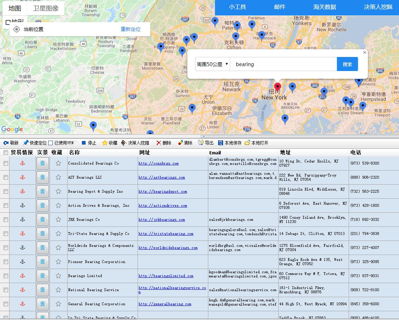The width and height of the screenshot is (399, 320).
Task: Click anchor icon for Action Drives & Bearings
Action: (23, 205)
